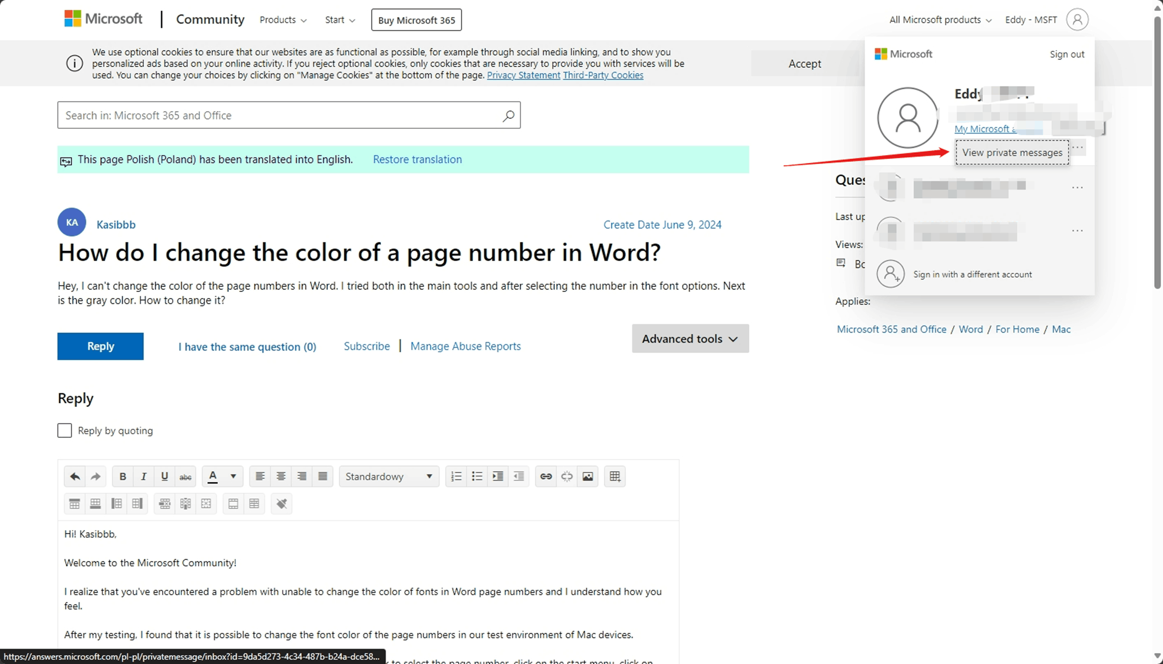Open Kasibbb's profile link
Screen dimensions: 1163x664
click(x=116, y=224)
